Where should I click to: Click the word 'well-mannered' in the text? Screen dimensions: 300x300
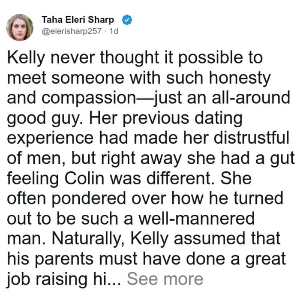pos(197,219)
